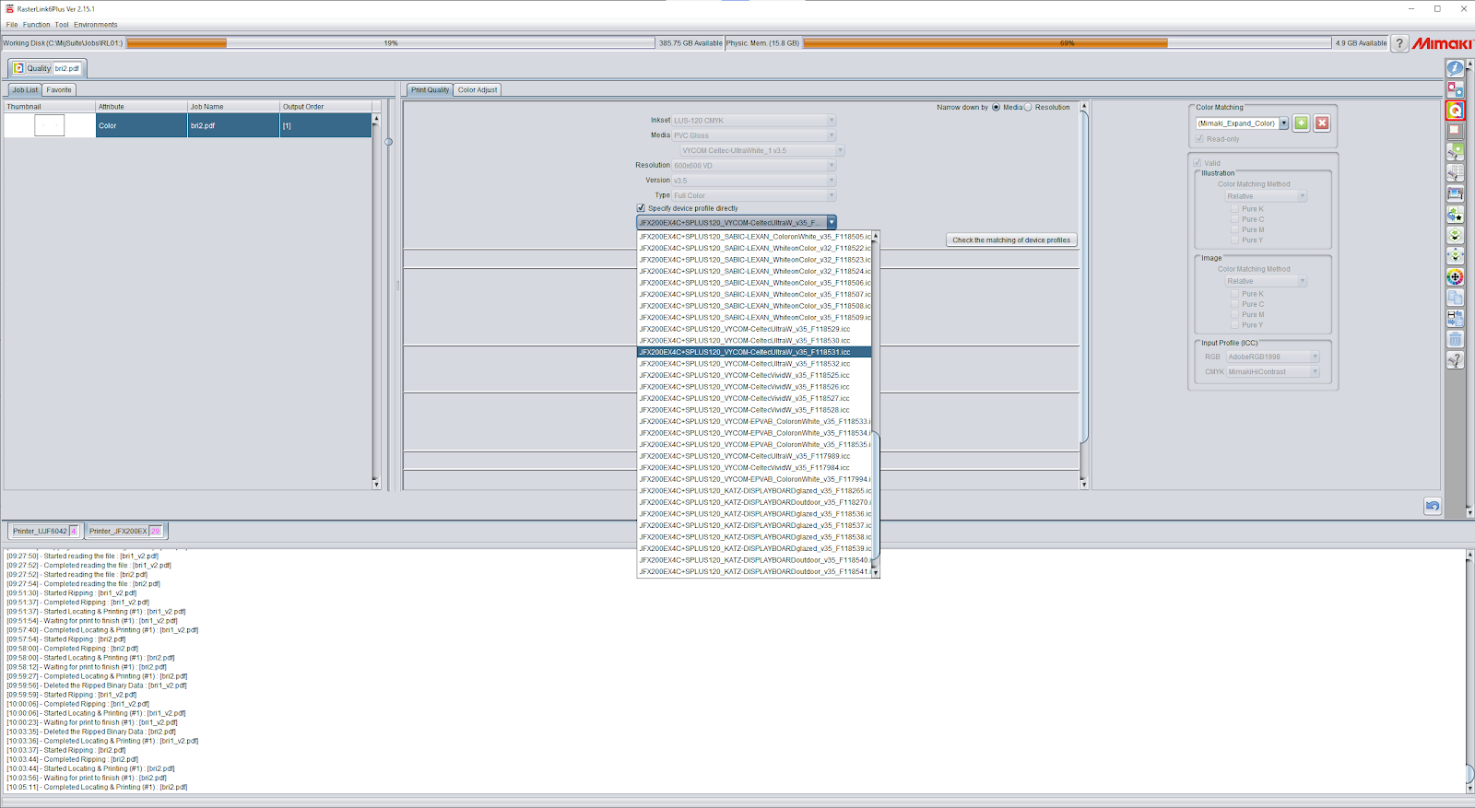Toggle Pure Y checkbox under Image

point(1234,324)
